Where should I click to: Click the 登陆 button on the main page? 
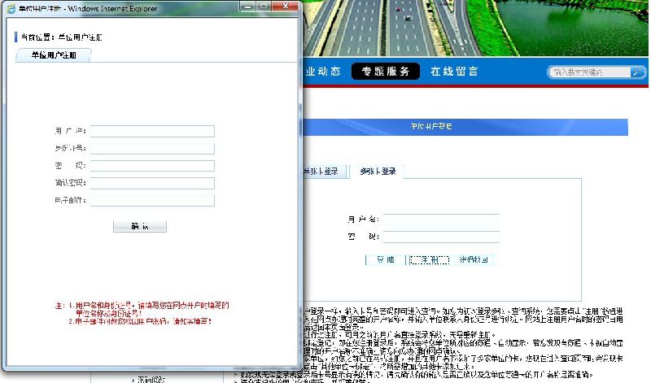[x=385, y=259]
